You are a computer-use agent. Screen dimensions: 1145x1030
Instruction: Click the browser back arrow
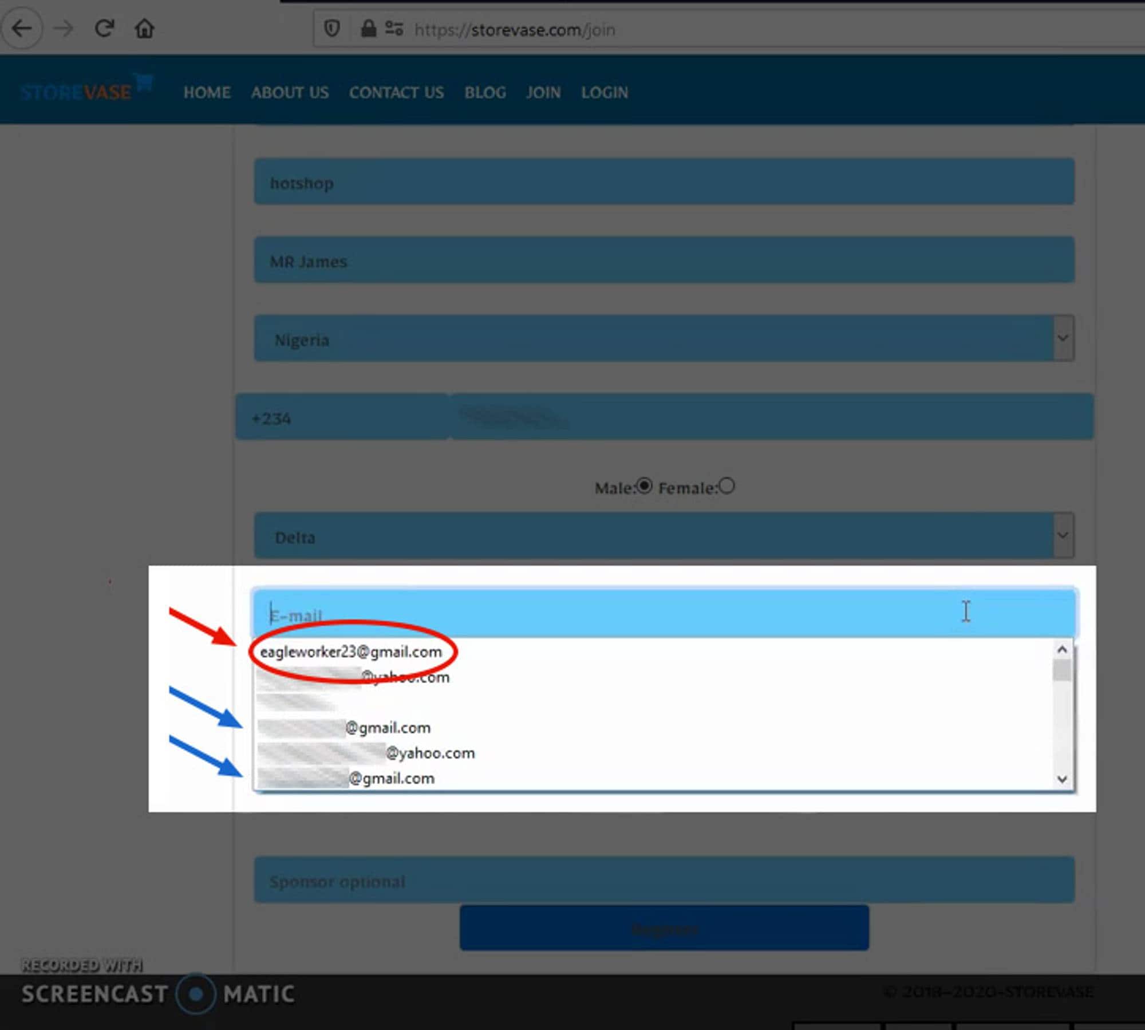click(x=22, y=29)
